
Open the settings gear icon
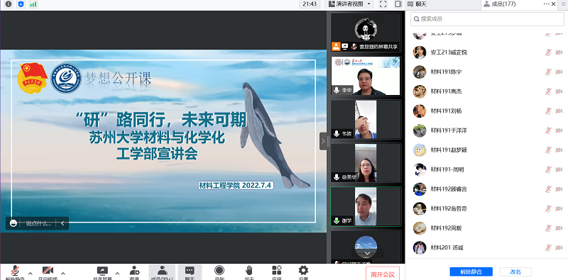pos(303,270)
